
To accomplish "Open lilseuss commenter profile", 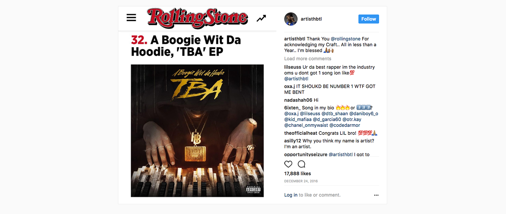I will coord(293,67).
